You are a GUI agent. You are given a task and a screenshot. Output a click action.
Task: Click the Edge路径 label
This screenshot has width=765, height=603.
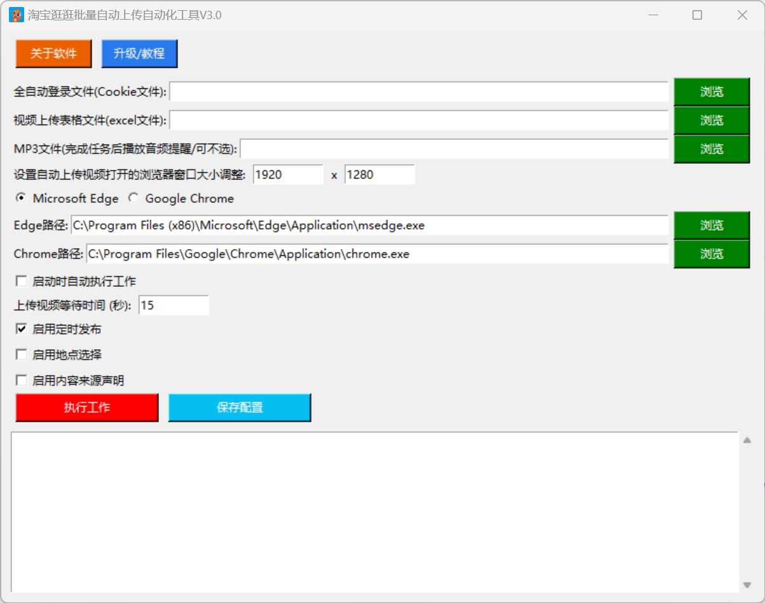tap(41, 226)
